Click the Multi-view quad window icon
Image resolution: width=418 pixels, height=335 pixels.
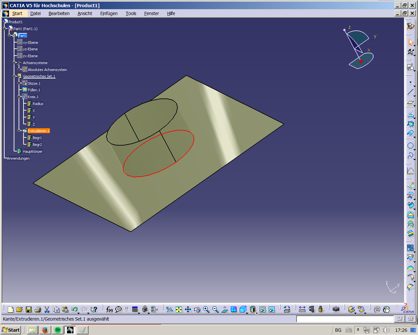pos(234,309)
